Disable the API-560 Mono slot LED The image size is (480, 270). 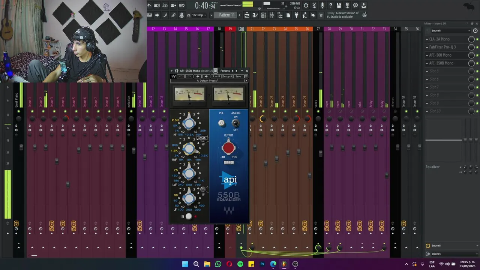[x=477, y=55]
